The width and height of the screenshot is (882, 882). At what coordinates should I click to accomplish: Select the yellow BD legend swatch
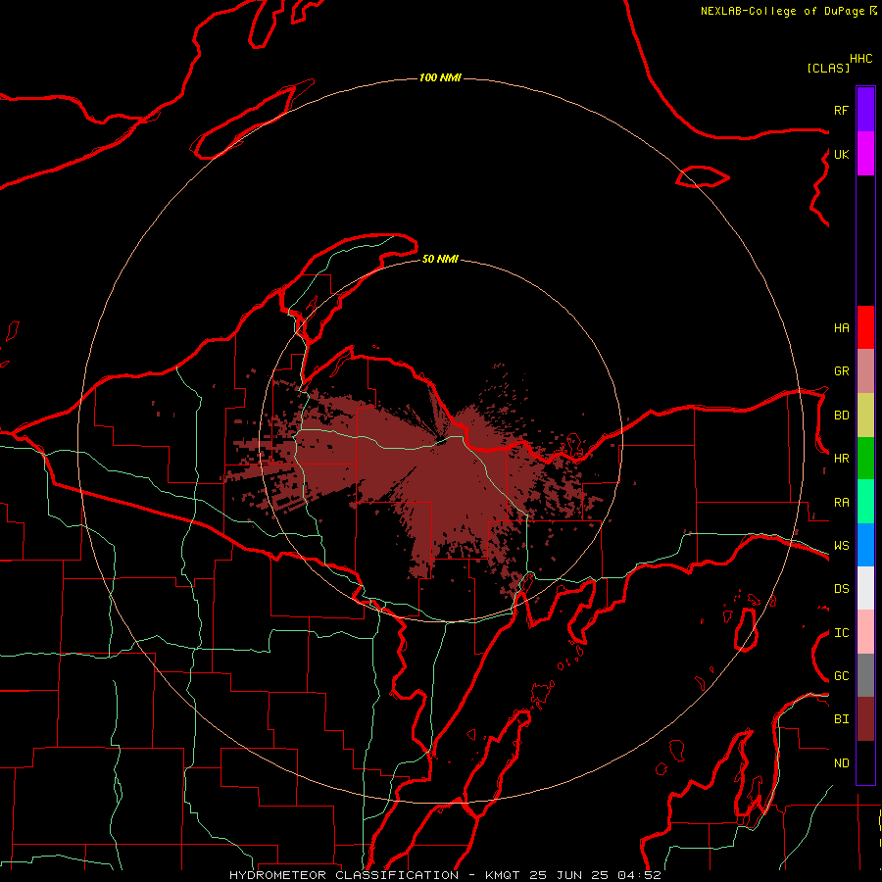pyautogui.click(x=865, y=416)
